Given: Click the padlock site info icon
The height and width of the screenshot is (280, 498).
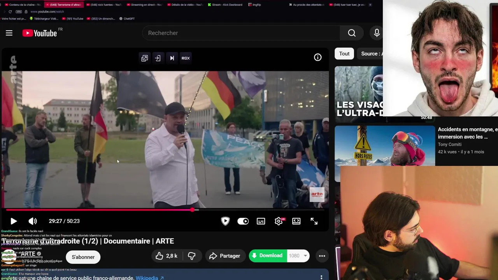Looking at the screenshot, I should coord(26,12).
